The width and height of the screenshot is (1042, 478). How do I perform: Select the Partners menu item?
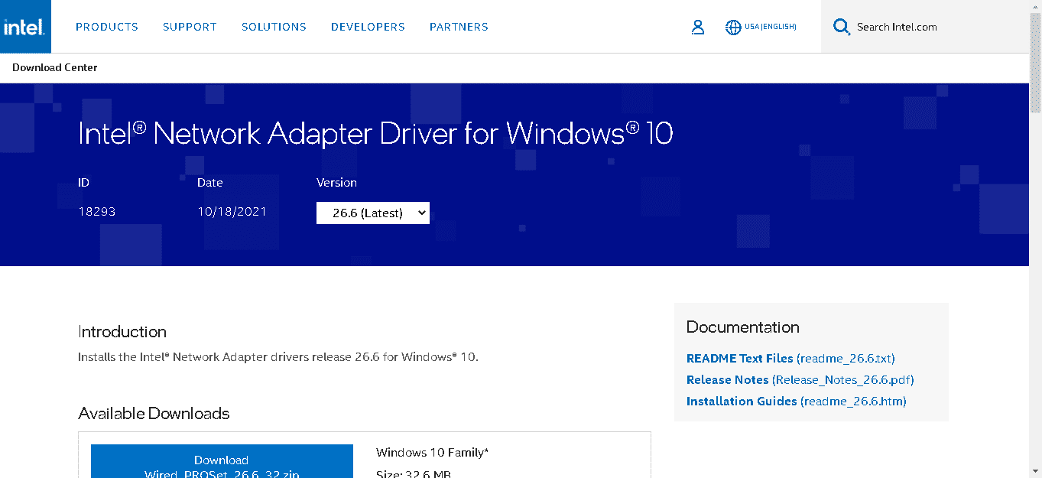coord(459,27)
